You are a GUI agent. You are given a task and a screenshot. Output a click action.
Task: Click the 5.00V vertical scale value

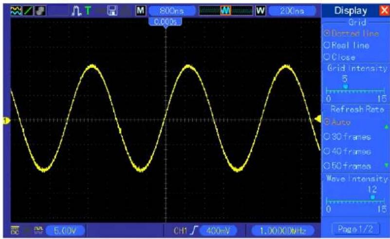coord(65,231)
